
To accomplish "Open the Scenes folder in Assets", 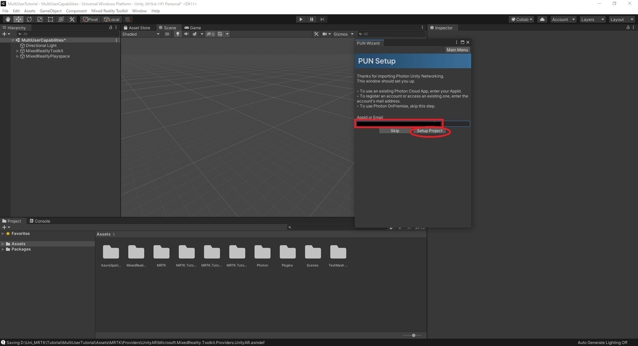I will tap(313, 256).
